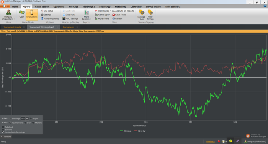Image resolution: width=268 pixels, height=144 pixels.
Task: Switch to the Tournaments report tab
Action: (x=69, y=27)
